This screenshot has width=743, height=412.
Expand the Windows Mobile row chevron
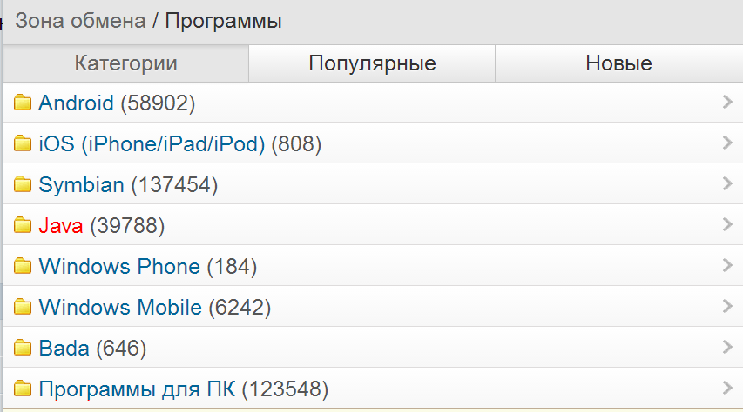coord(728,306)
